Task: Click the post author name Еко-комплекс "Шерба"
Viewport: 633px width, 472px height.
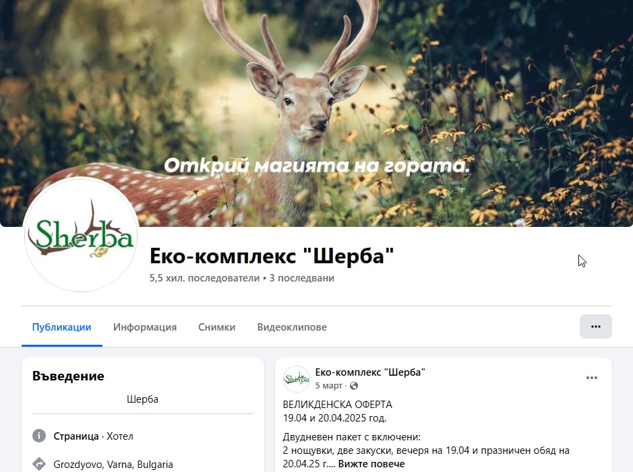Action: [x=370, y=372]
